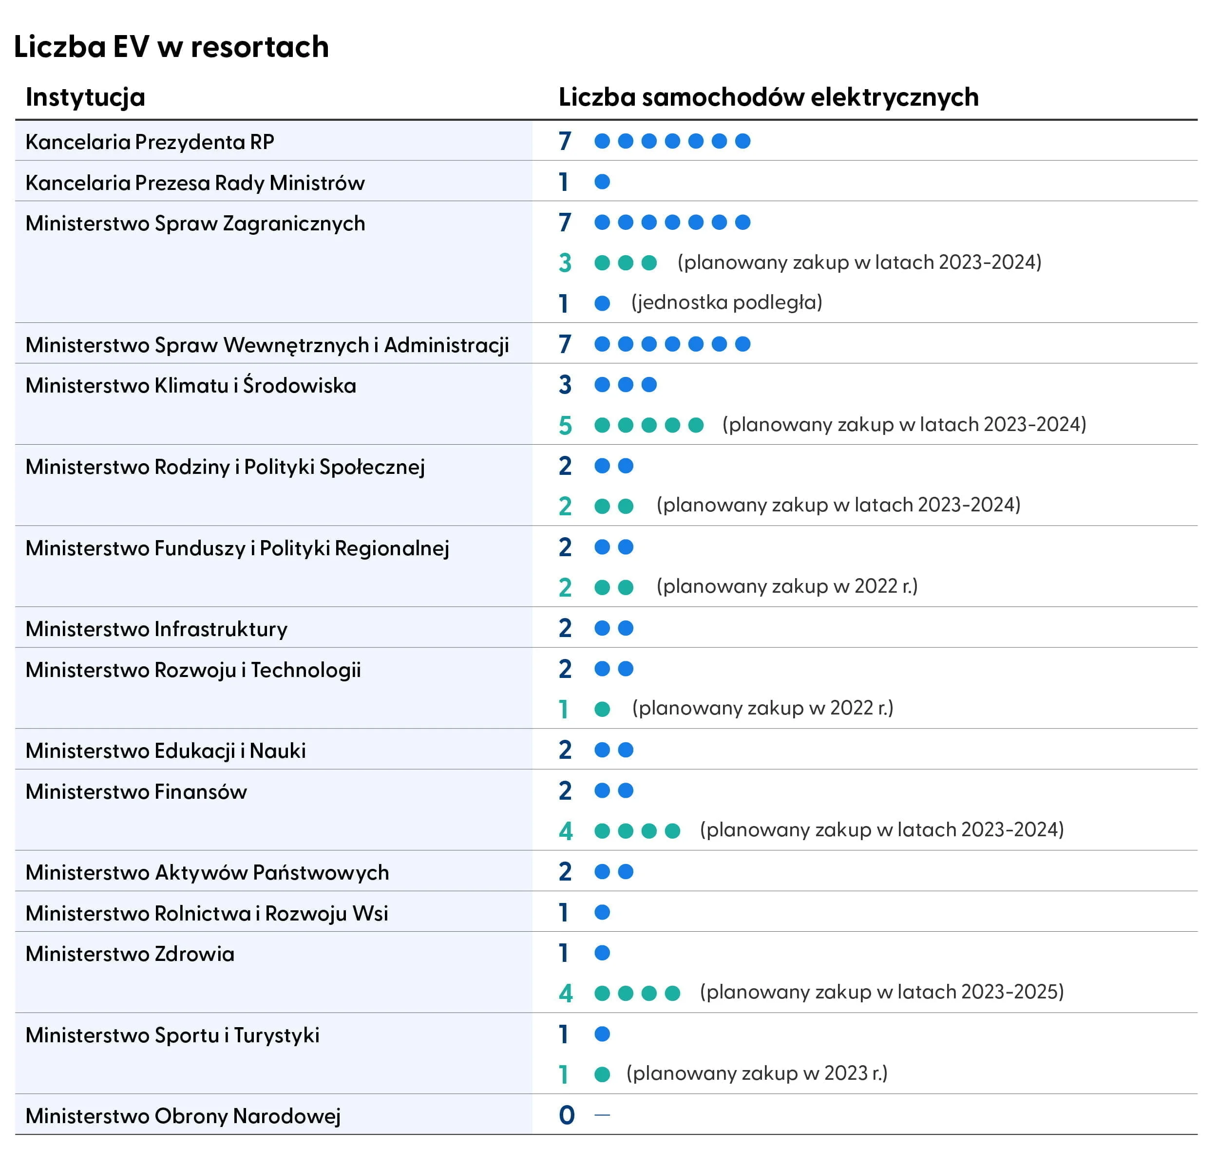
Task: Click the green number 5 for Klimatu i Środowiska
Action: point(565,425)
